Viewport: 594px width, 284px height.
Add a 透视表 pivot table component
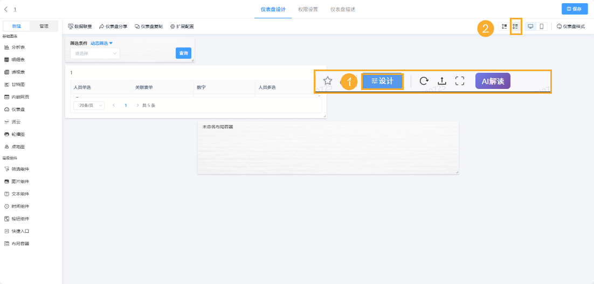[15, 72]
